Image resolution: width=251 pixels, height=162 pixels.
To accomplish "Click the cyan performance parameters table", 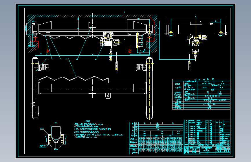I will (201, 94).
